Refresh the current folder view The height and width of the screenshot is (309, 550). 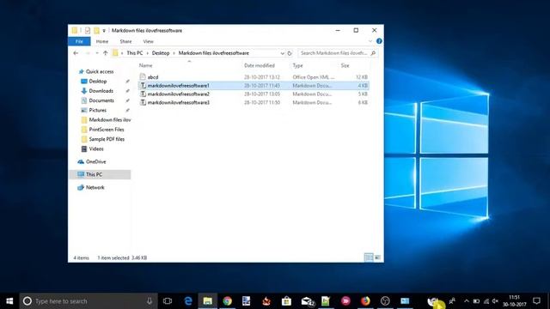[x=290, y=53]
